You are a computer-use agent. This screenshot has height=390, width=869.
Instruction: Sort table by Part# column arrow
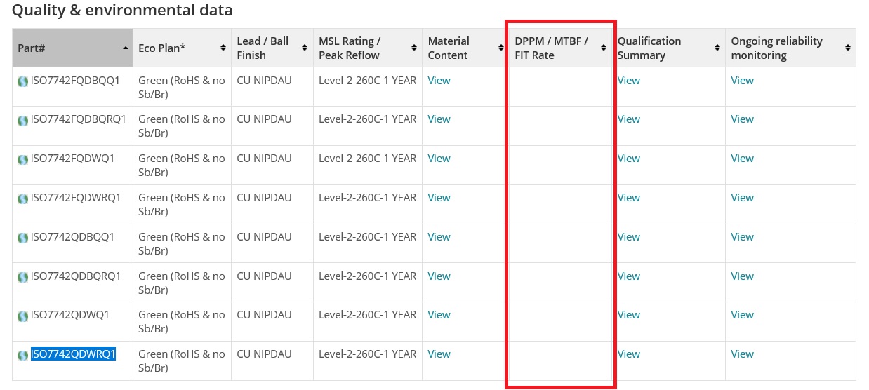click(x=126, y=48)
